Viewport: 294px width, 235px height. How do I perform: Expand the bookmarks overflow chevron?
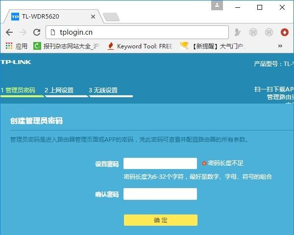[280, 46]
